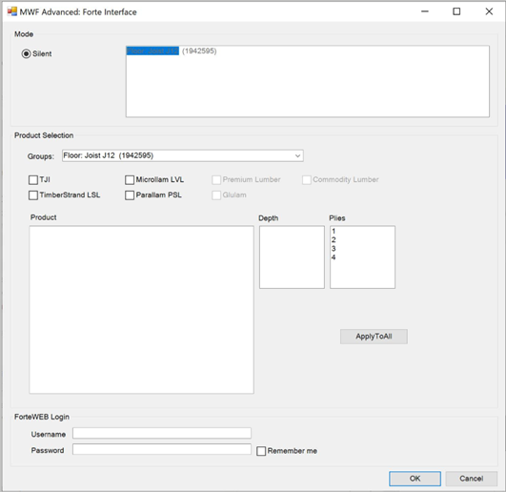Focus the Username input field

click(x=162, y=433)
